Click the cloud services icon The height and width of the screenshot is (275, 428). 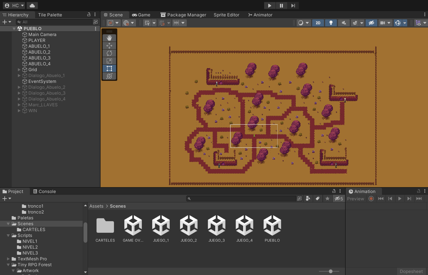(32, 6)
